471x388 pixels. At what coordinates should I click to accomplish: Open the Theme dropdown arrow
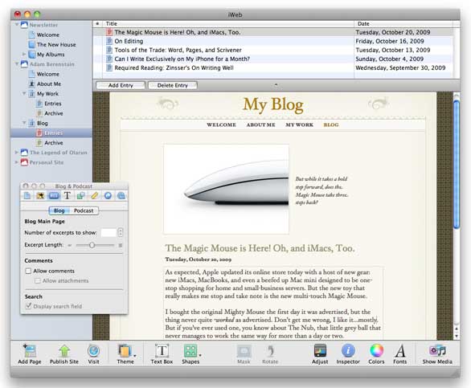(x=135, y=356)
